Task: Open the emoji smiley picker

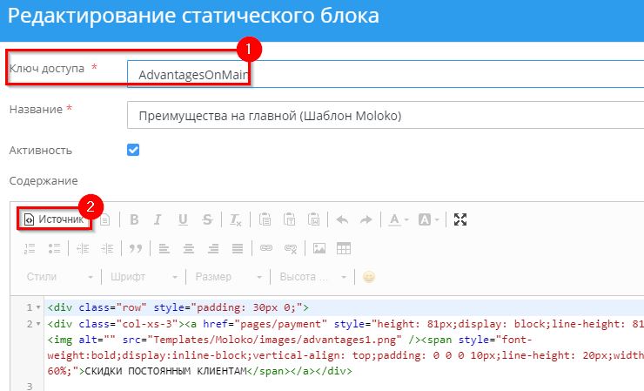Action: (369, 277)
